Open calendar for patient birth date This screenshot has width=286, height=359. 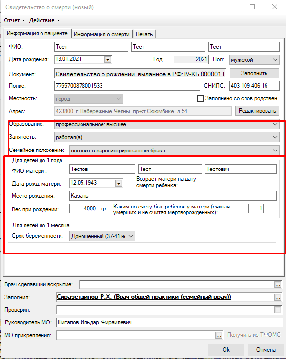(108, 59)
